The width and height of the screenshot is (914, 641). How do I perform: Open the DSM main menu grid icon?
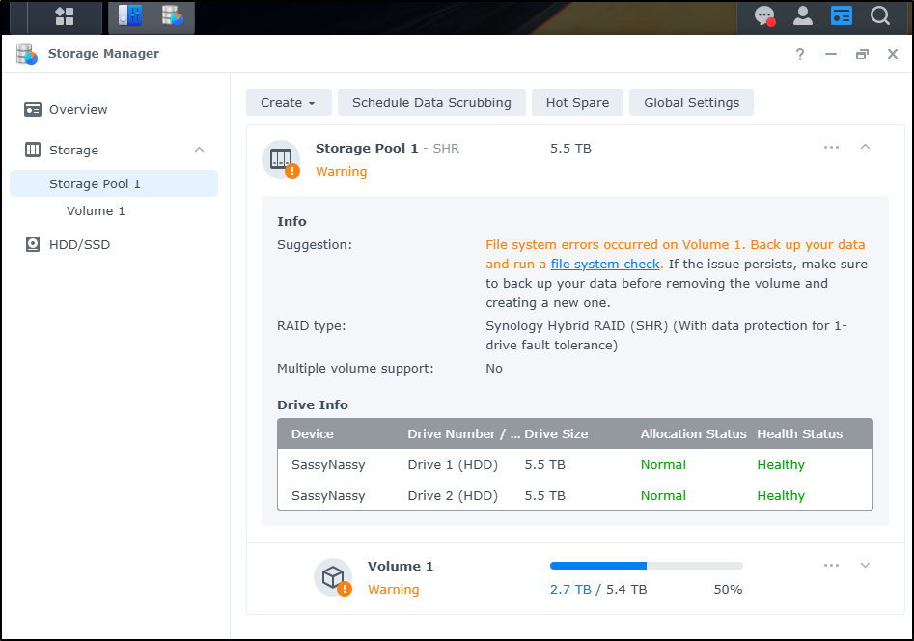tap(64, 16)
